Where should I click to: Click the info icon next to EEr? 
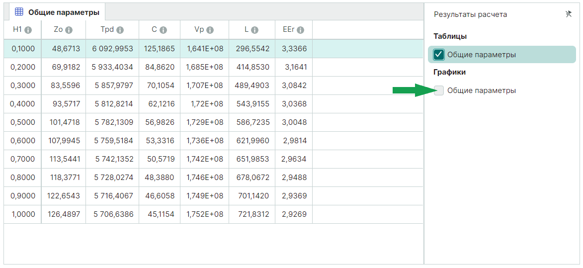tap(301, 30)
